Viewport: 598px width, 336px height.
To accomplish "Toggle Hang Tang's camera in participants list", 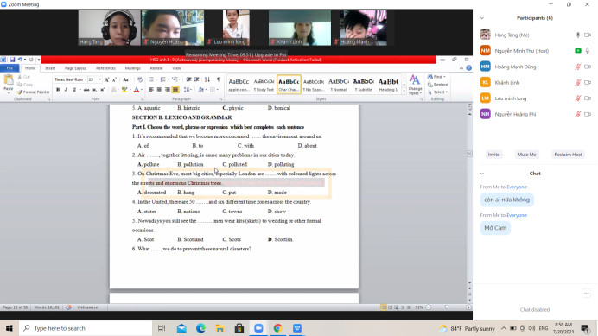I will pyautogui.click(x=588, y=35).
